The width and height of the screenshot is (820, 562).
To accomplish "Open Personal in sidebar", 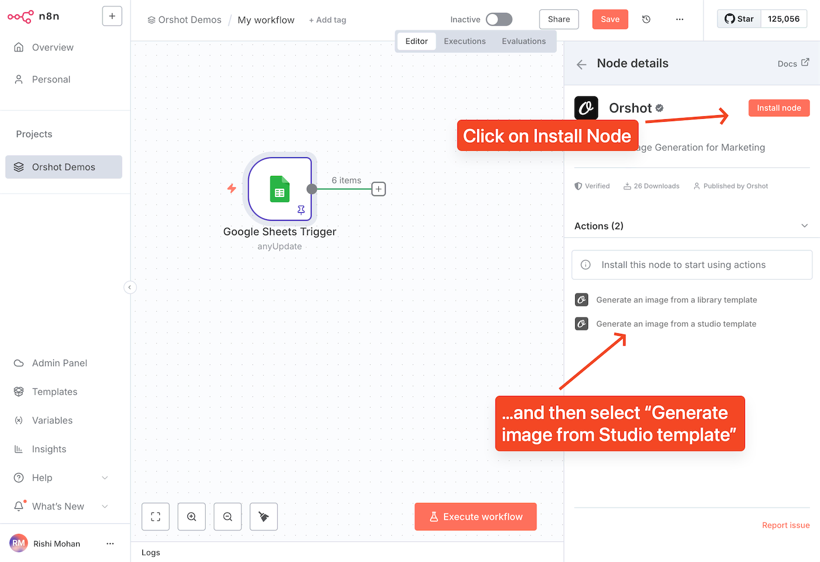I will pos(51,80).
